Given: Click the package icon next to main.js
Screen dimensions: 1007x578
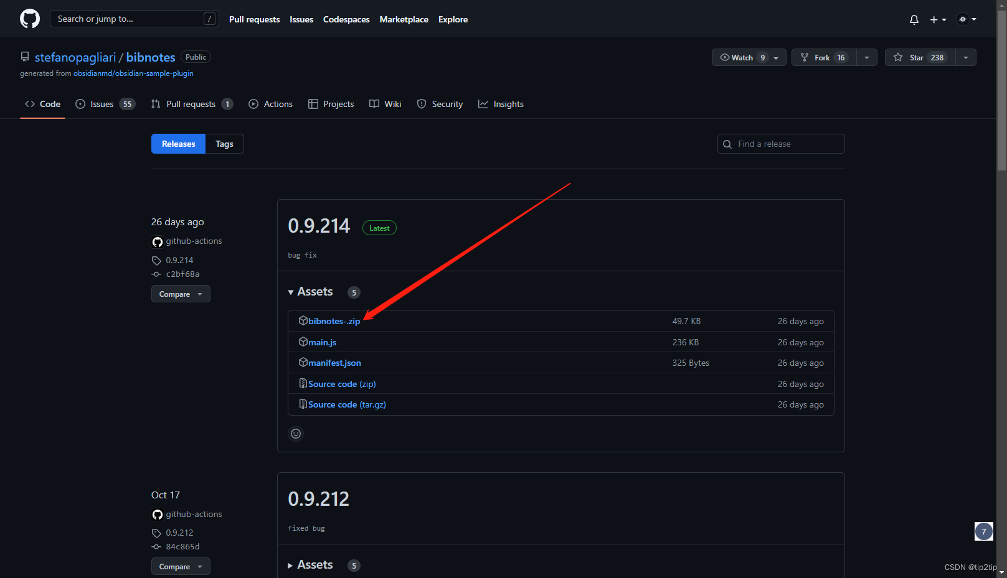Looking at the screenshot, I should pos(303,342).
